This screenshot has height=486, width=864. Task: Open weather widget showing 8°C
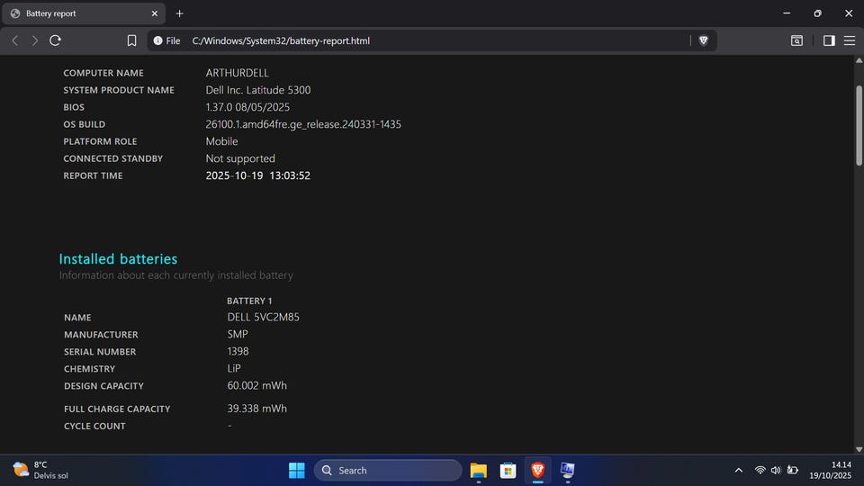40,470
